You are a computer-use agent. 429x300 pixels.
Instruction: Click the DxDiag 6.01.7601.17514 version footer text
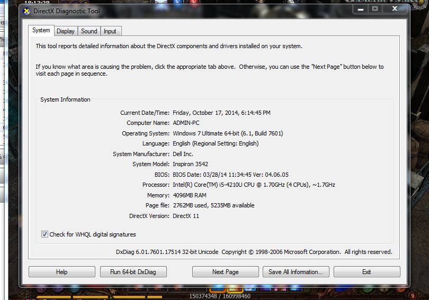[x=167, y=252]
